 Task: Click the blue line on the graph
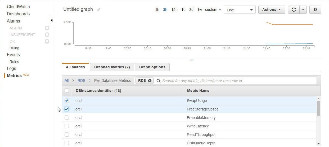tap(290, 44)
